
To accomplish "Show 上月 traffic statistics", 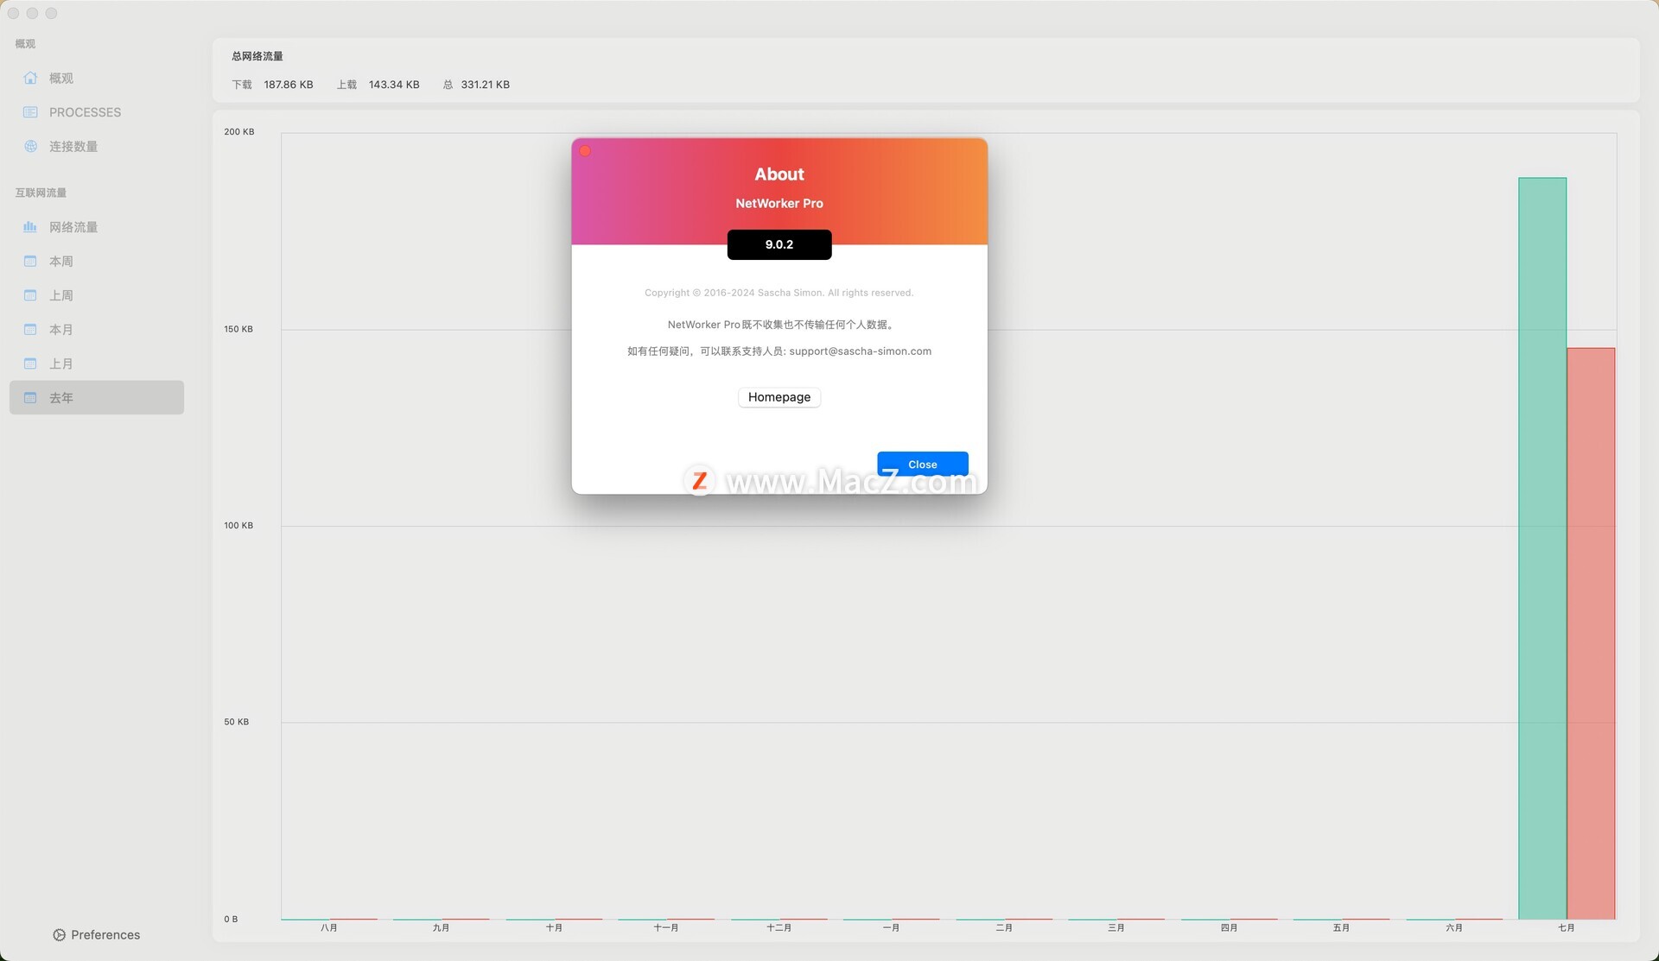I will point(96,364).
